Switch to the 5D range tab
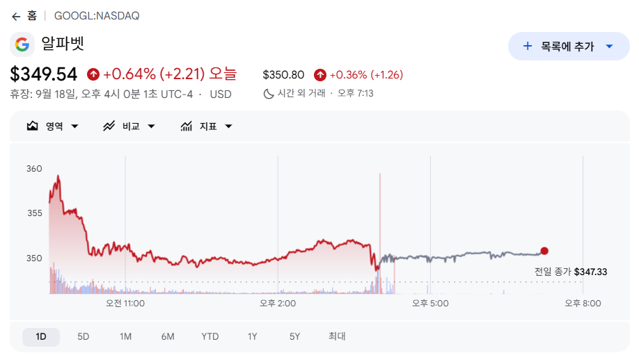The width and height of the screenshot is (639, 355). (83, 337)
